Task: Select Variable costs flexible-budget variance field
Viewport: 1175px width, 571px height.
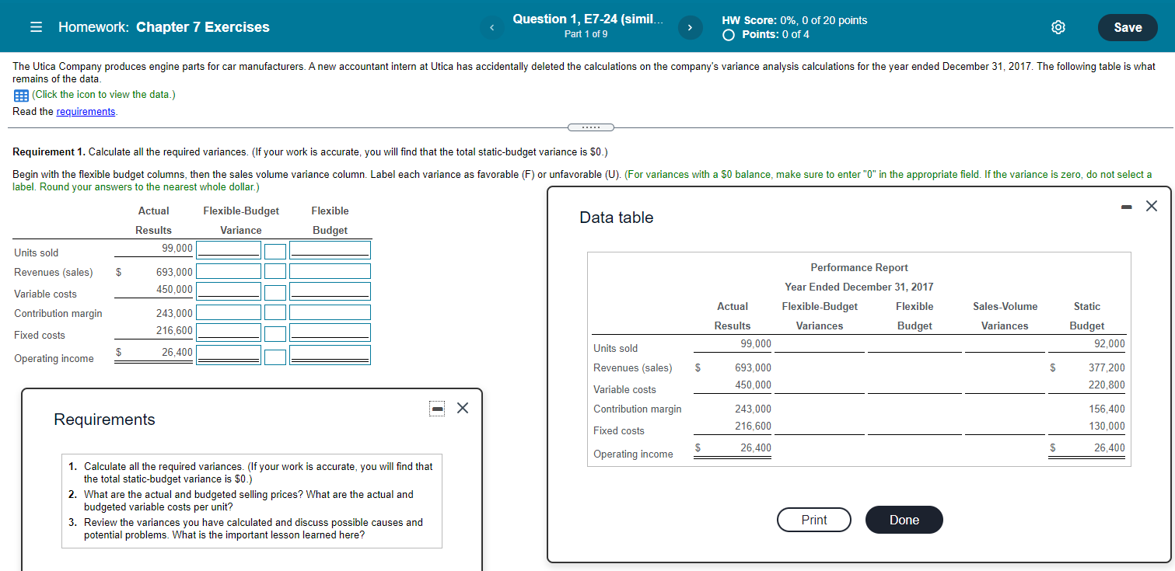Action: (x=229, y=292)
